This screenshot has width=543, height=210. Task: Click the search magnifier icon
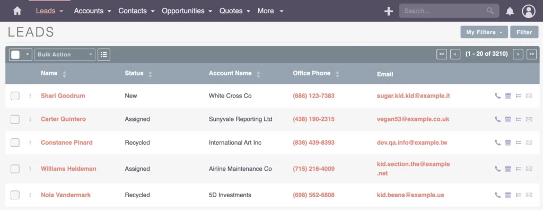coord(490,11)
